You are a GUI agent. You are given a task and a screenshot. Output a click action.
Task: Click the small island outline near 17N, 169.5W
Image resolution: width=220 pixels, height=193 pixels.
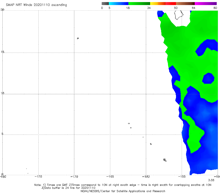(78, 38)
